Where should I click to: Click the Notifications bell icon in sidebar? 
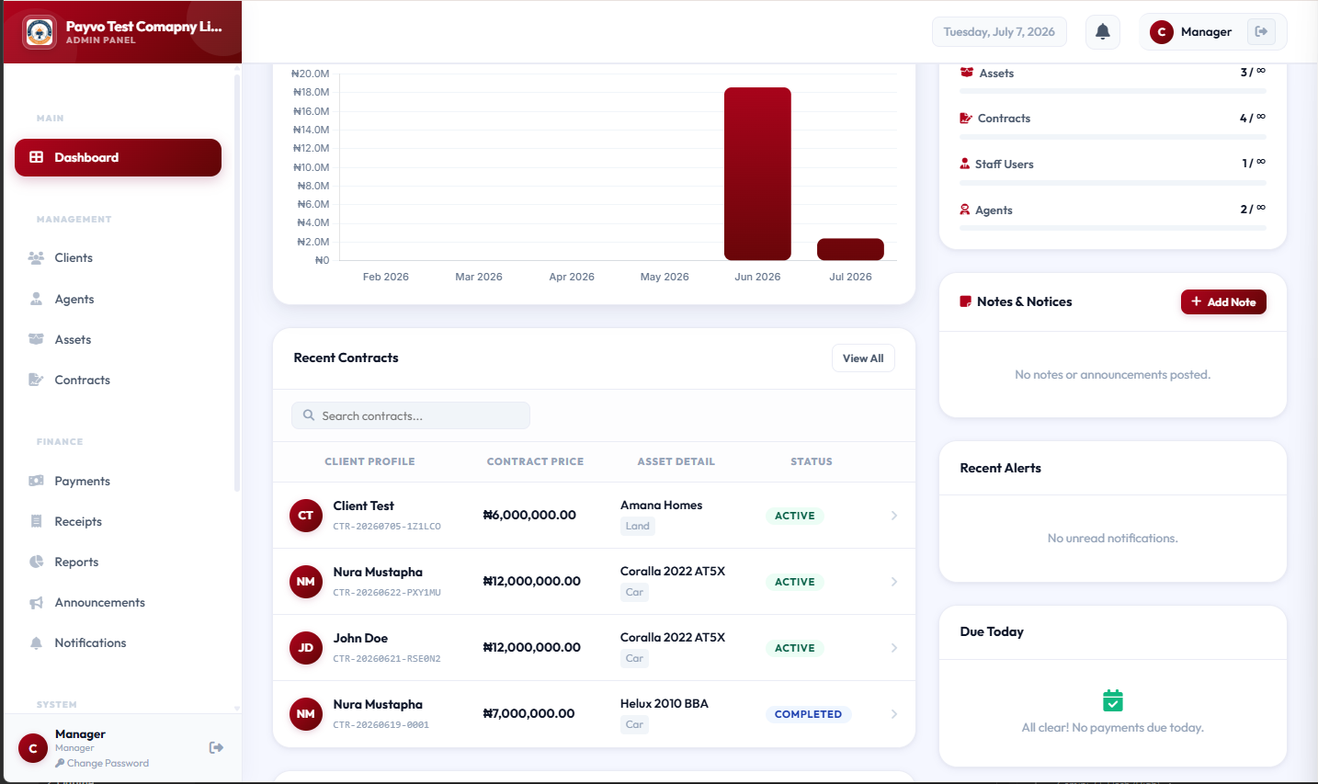coord(37,643)
